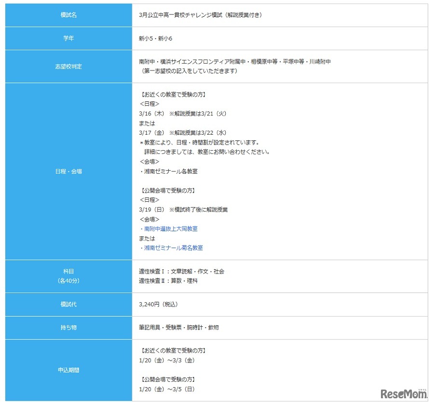Viewport: 434px width, 405px height.
Task: Click the 模試代 row header
Action: tap(68, 304)
